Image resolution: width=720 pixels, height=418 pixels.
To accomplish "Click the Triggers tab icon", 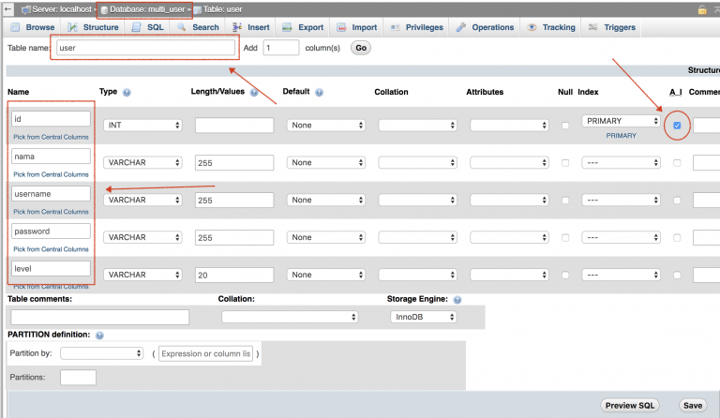I will (x=592, y=27).
